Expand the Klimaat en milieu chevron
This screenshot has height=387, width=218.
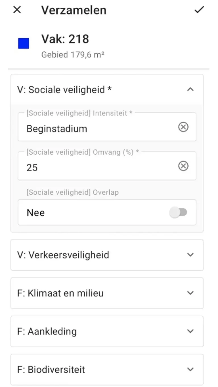[x=190, y=293]
